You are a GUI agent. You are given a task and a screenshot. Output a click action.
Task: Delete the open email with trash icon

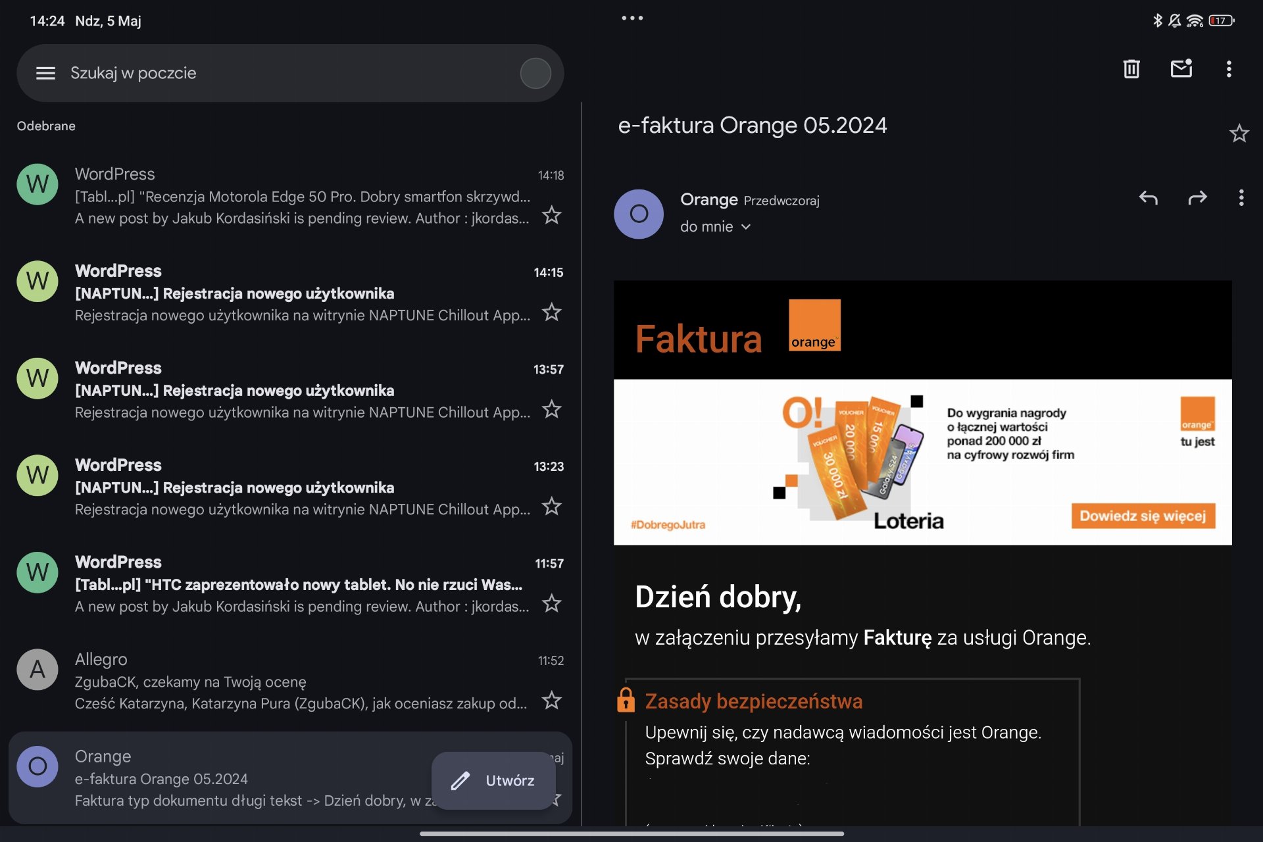tap(1131, 68)
